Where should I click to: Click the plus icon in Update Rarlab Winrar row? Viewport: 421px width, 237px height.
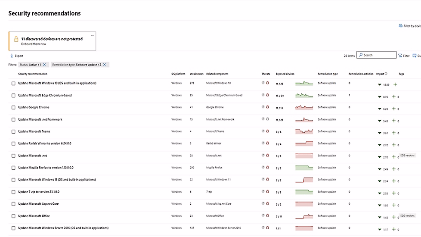(x=394, y=145)
